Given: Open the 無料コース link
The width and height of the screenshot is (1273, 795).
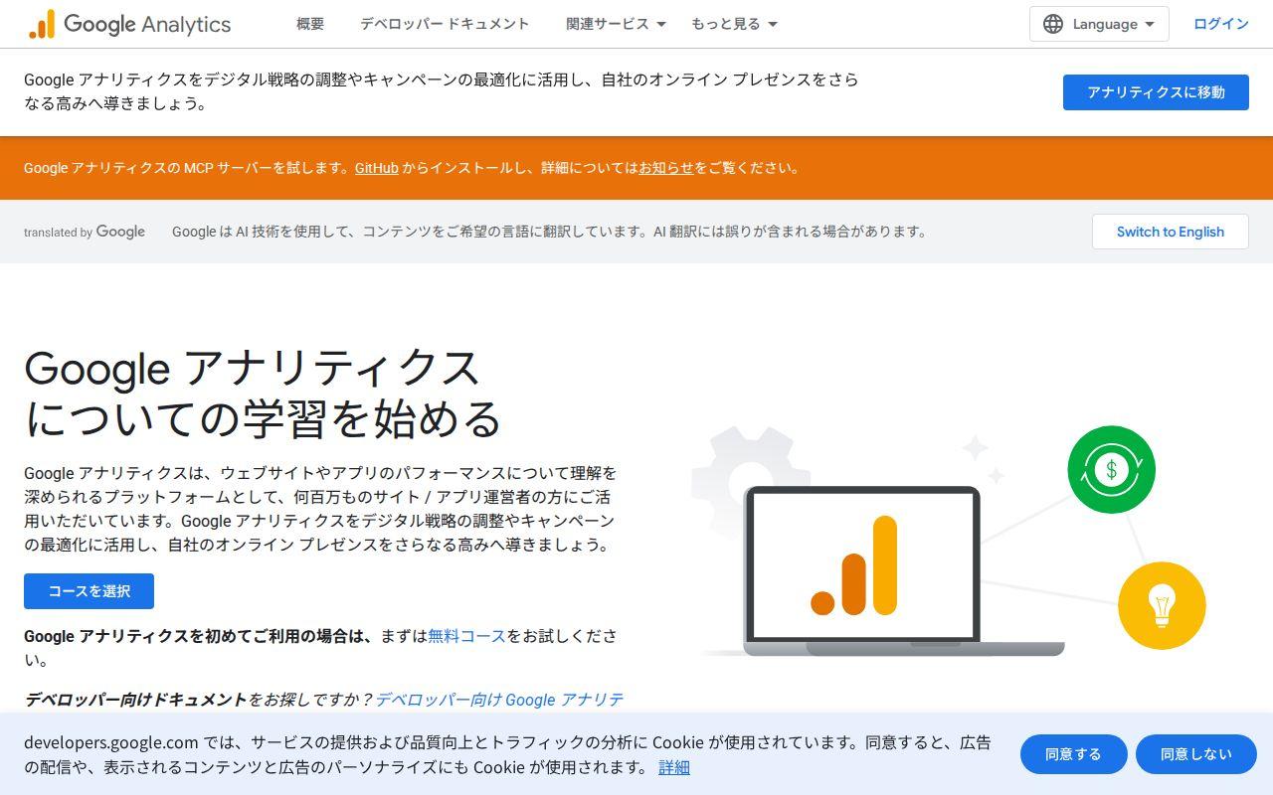Looking at the screenshot, I should [467, 636].
